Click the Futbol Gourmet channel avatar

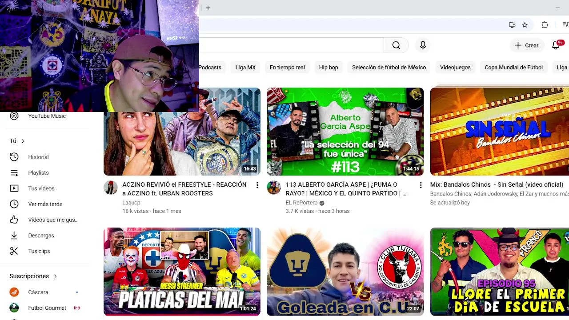point(14,308)
